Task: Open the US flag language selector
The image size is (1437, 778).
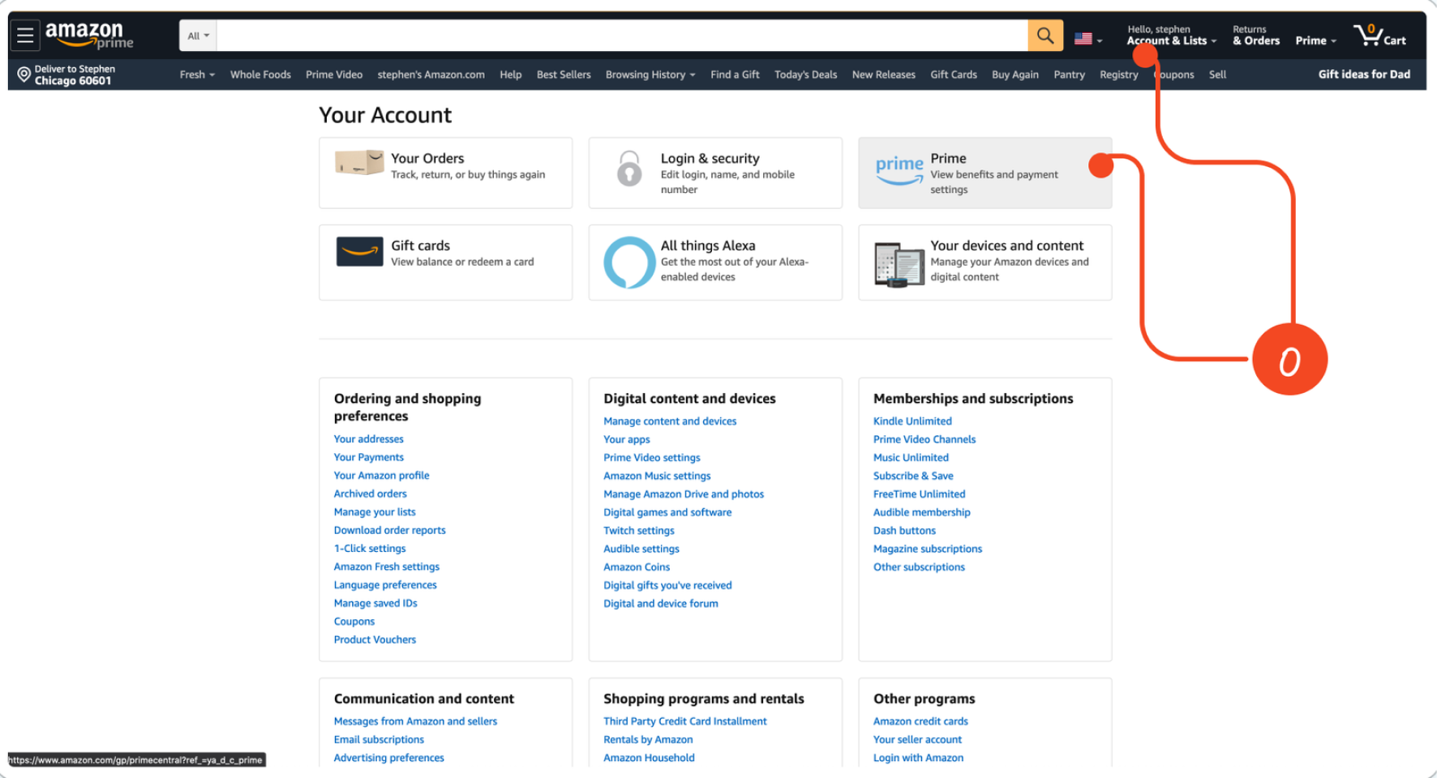Action: point(1087,38)
